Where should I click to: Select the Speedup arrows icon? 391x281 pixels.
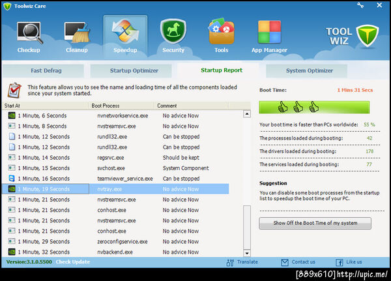[125, 31]
